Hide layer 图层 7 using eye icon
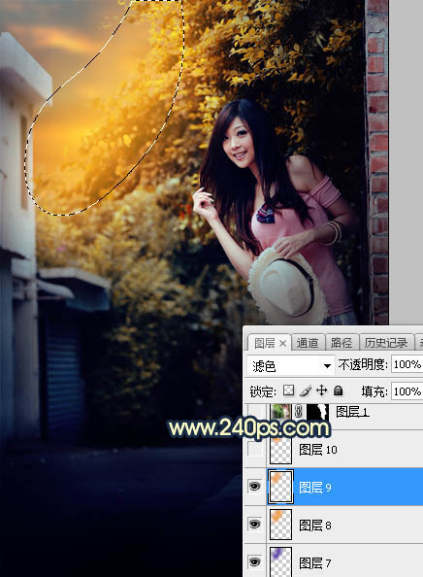 tap(255, 561)
